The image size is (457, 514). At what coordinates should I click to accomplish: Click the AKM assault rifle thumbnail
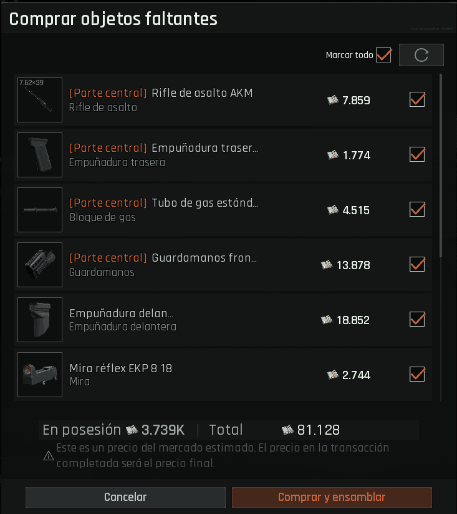click(x=40, y=100)
